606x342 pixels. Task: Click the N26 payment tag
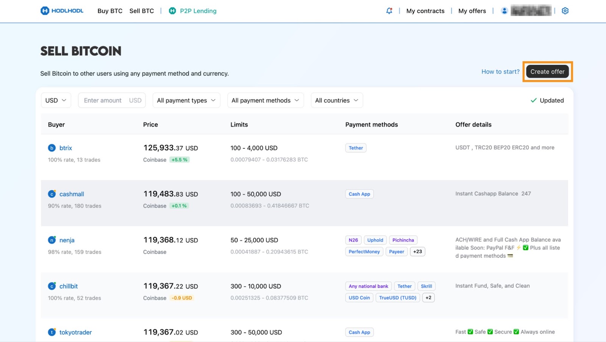[353, 240]
